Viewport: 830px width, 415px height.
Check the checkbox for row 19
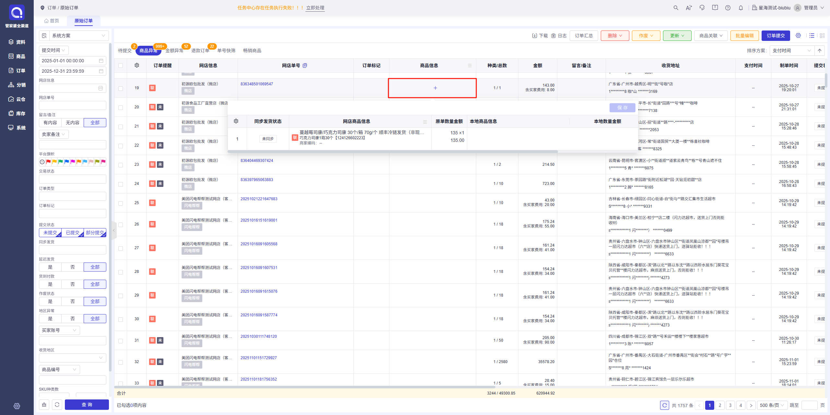click(x=121, y=88)
